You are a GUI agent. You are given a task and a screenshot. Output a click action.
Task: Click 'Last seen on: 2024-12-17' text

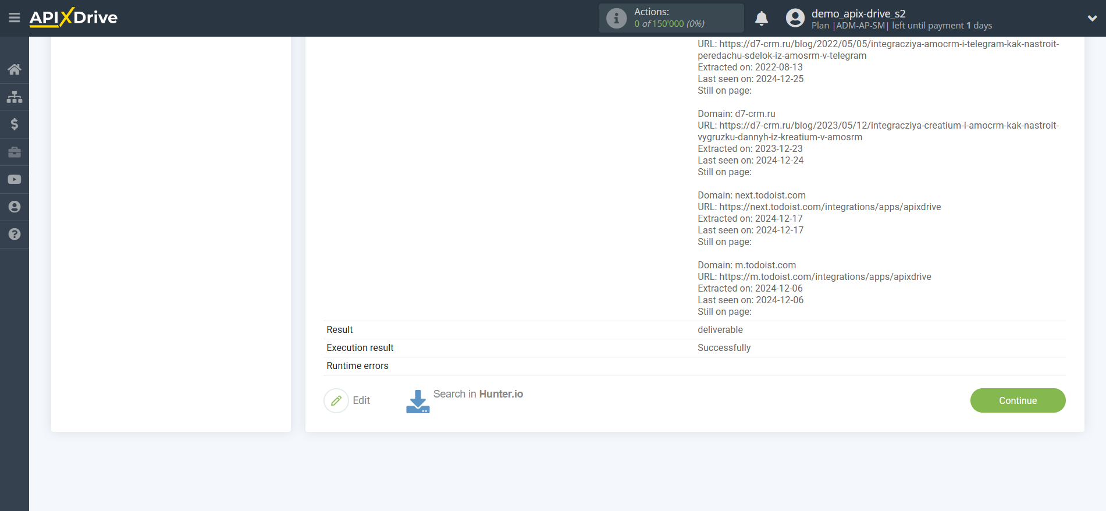[x=751, y=230]
